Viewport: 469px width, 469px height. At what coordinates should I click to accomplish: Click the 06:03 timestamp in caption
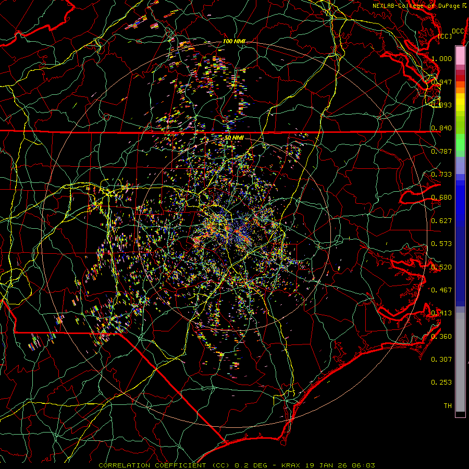click(363, 465)
